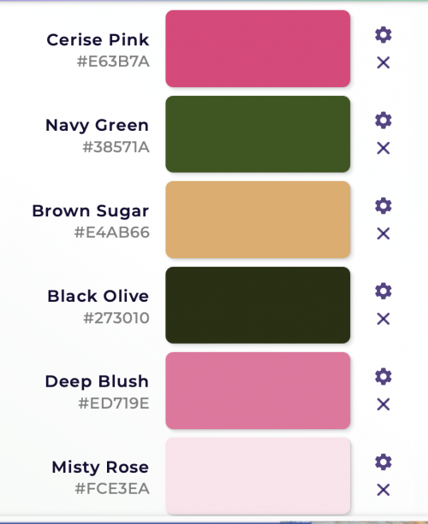Remove Misty Rose with its X icon

[383, 490]
